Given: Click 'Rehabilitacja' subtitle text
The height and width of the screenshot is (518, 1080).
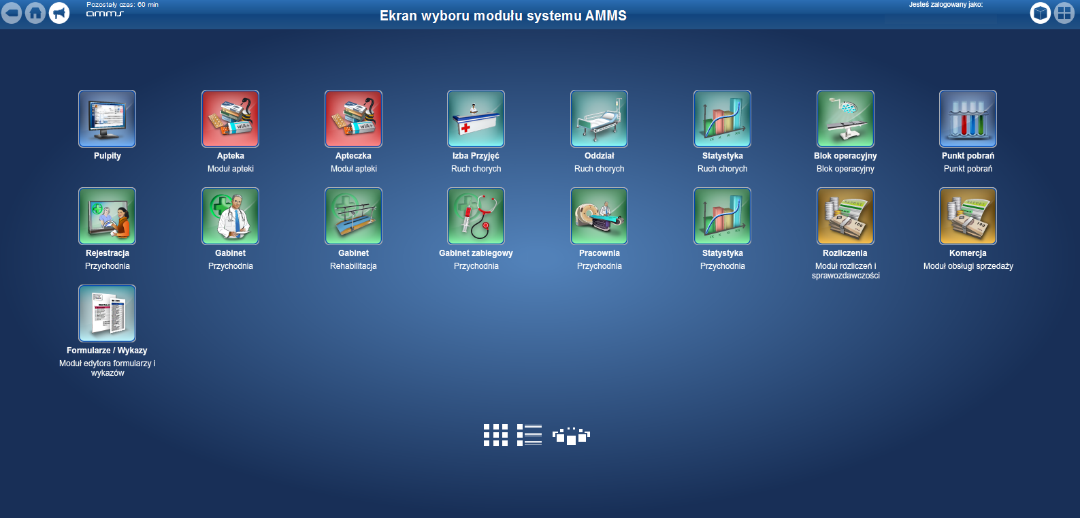Looking at the screenshot, I should click(x=353, y=266).
